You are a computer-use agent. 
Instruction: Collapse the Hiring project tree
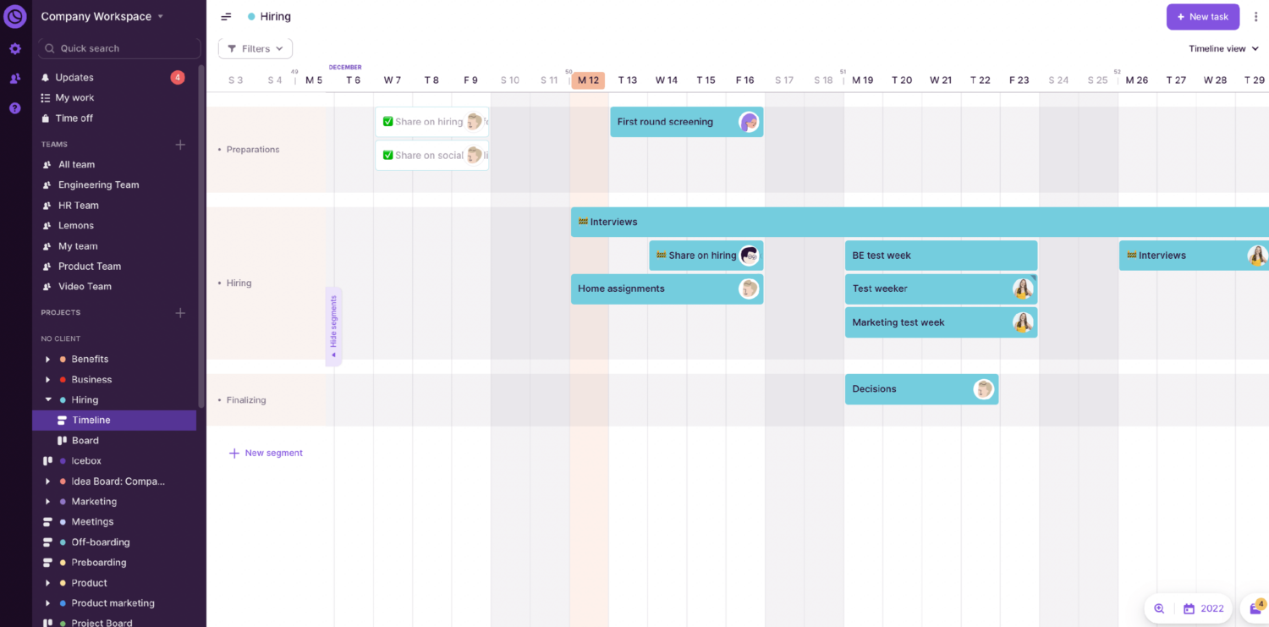[47, 399]
